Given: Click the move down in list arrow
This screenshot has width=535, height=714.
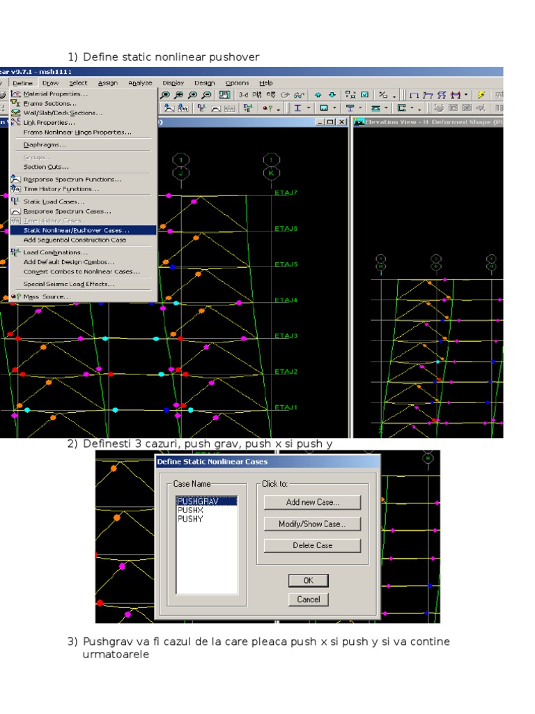Looking at the screenshot, I should click(332, 95).
